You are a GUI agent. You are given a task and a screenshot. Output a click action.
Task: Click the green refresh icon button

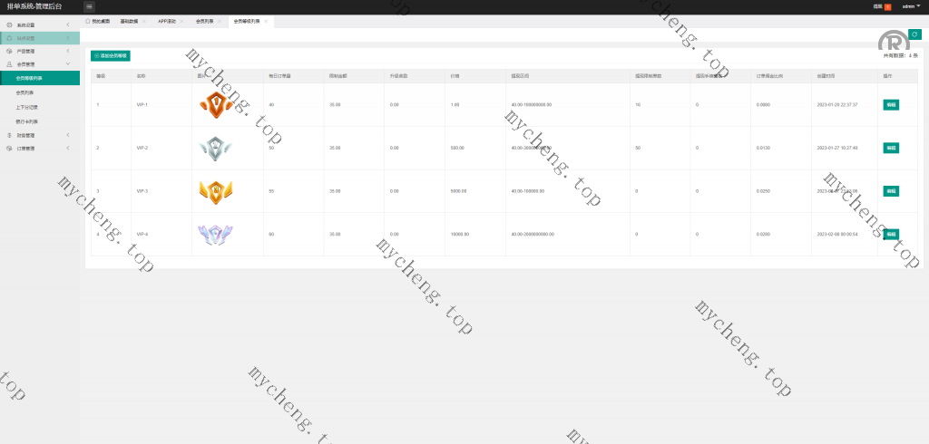point(914,34)
